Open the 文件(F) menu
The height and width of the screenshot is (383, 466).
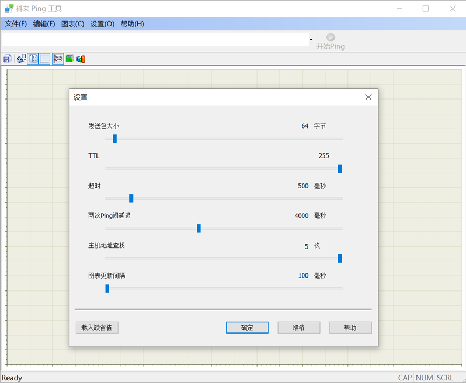click(x=16, y=24)
